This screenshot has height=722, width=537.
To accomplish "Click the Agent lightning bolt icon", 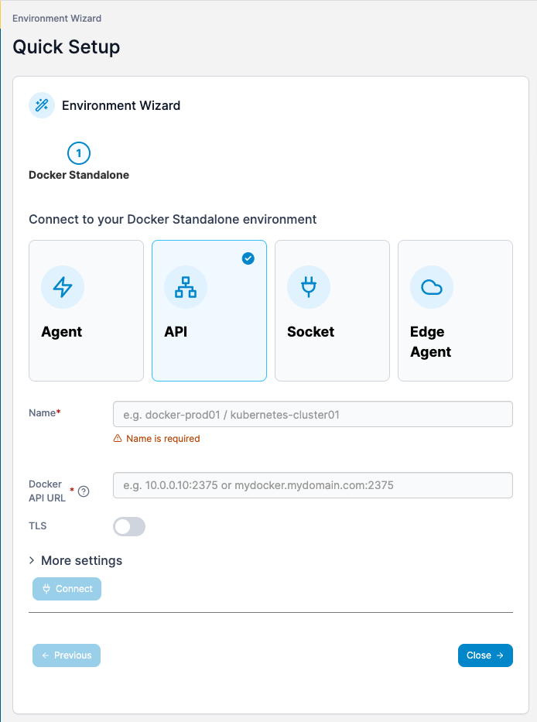I will pos(63,287).
